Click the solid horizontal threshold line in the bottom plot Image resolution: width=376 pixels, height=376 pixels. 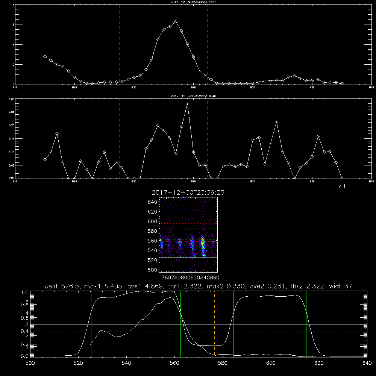(x=199, y=324)
